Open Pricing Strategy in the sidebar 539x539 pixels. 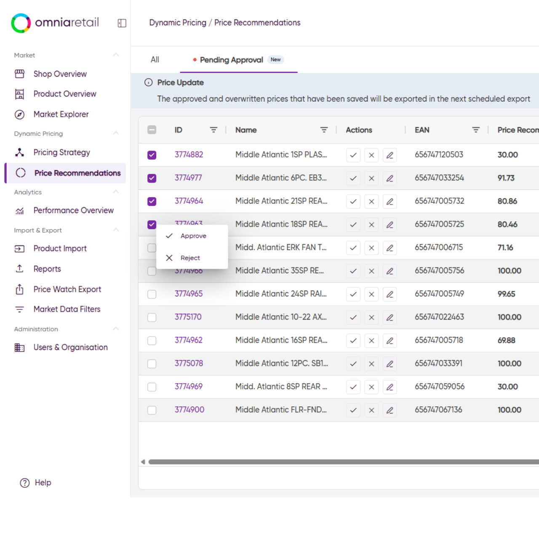61,152
